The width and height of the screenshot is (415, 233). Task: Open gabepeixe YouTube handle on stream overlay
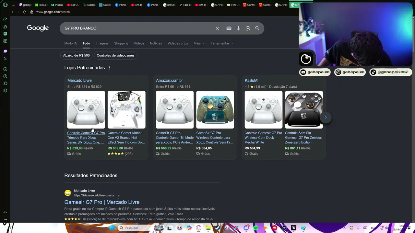point(315,72)
